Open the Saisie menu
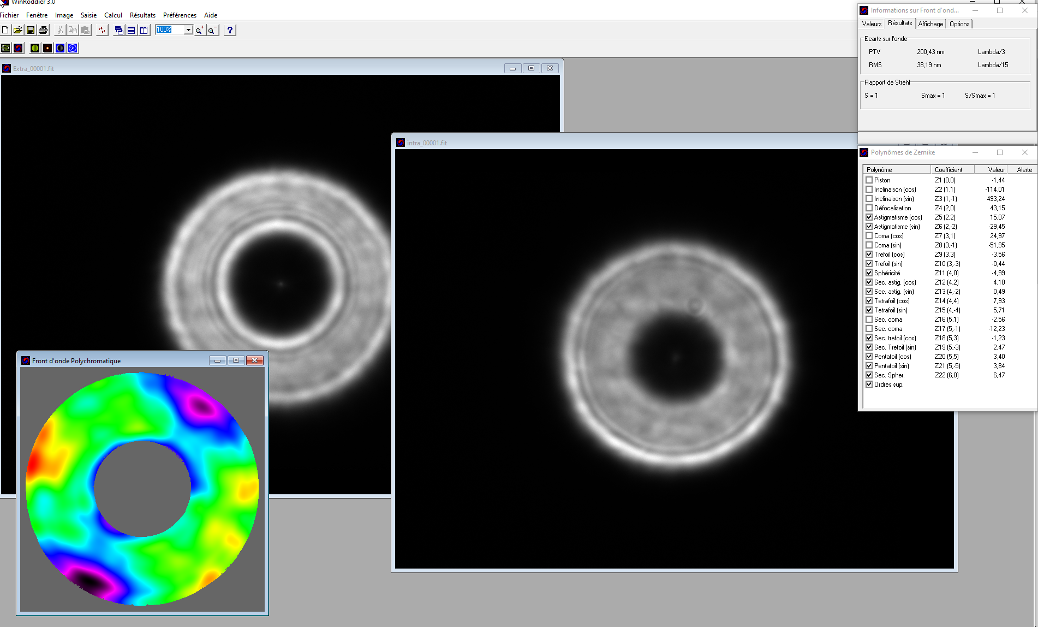This screenshot has width=1038, height=627. [x=88, y=15]
